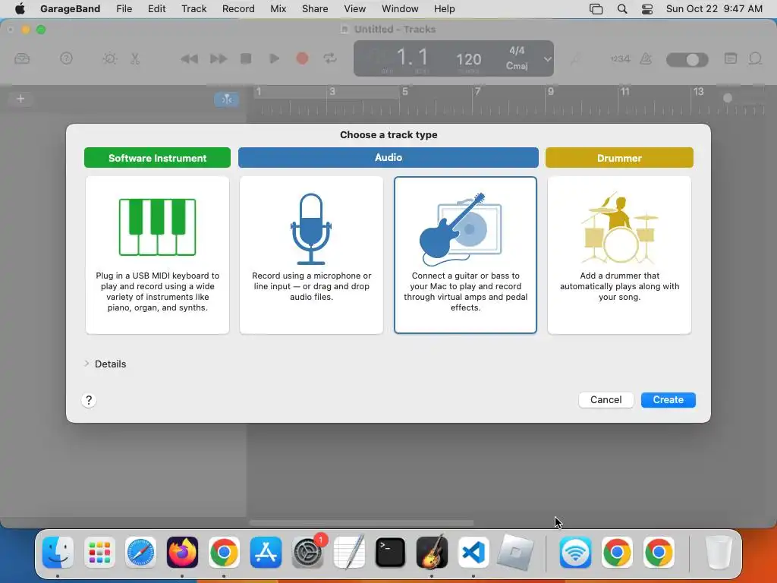Open Safari from the Dock

click(x=140, y=553)
